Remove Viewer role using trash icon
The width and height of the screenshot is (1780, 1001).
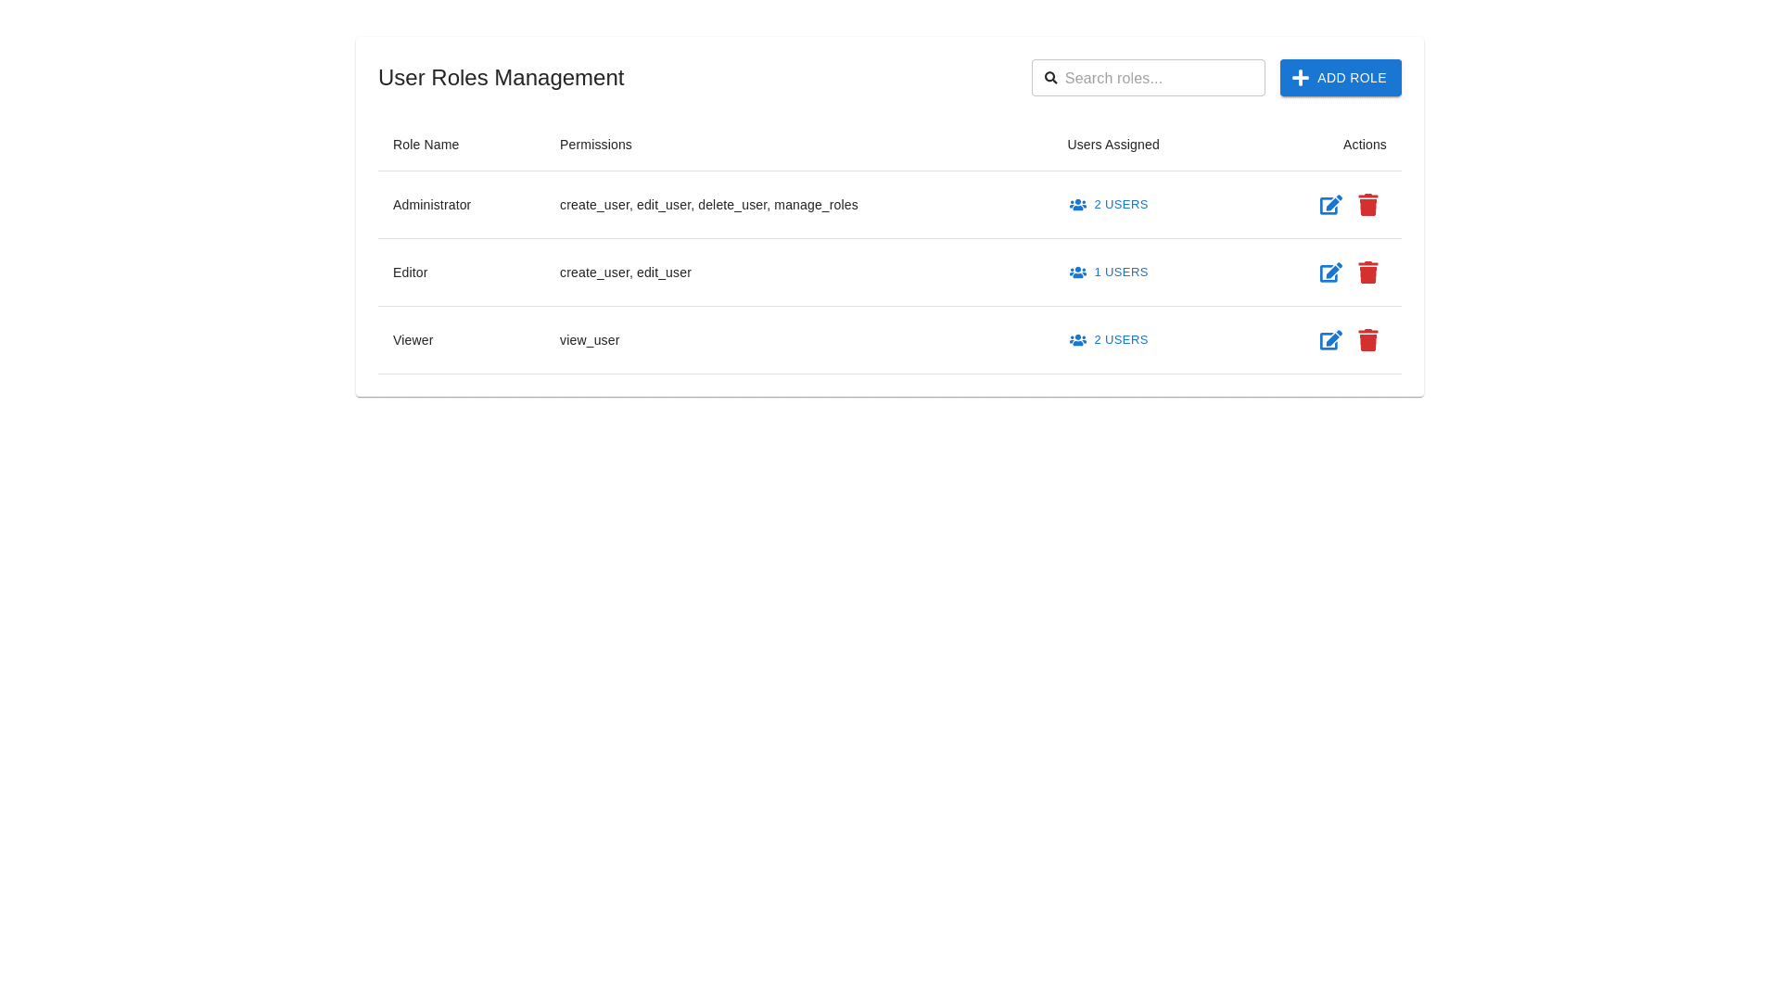click(1368, 340)
